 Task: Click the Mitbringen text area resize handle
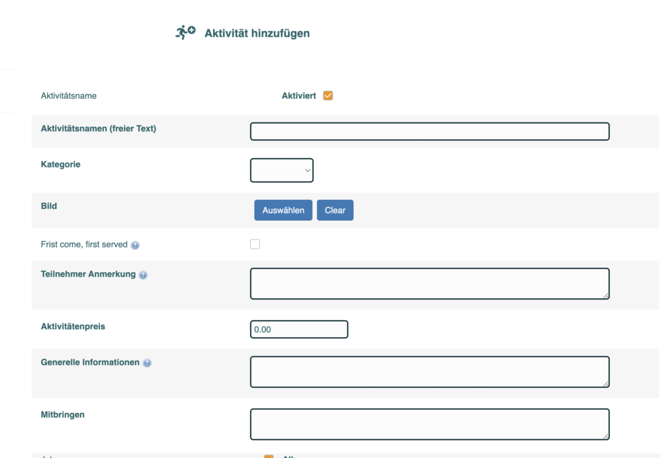point(605,436)
